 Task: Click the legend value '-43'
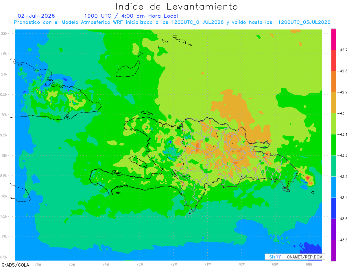342,113
